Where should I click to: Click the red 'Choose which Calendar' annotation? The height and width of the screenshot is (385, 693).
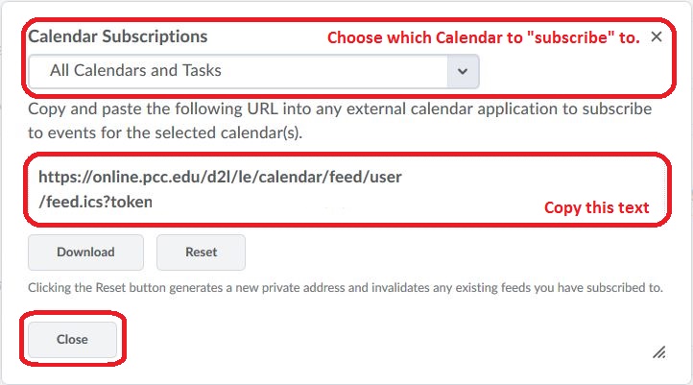pos(483,38)
